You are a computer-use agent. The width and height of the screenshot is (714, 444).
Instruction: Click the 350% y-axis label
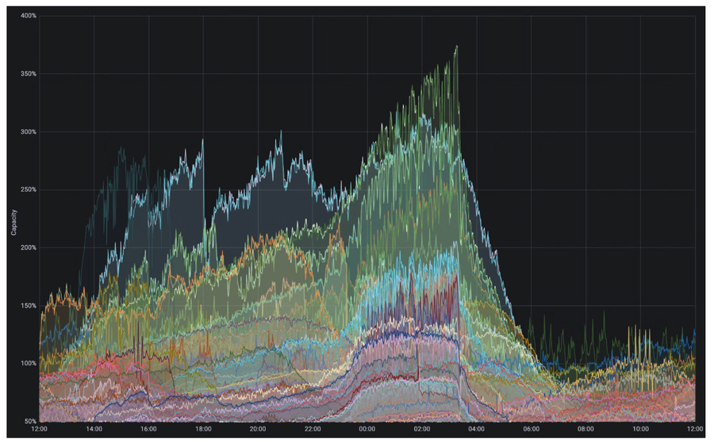[29, 74]
